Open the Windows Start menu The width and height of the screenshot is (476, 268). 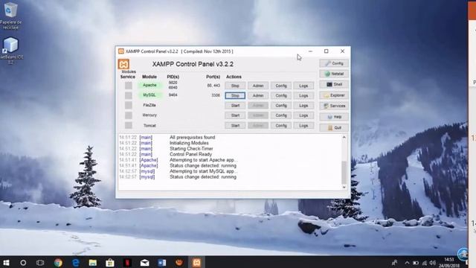pyautogui.click(x=6, y=263)
